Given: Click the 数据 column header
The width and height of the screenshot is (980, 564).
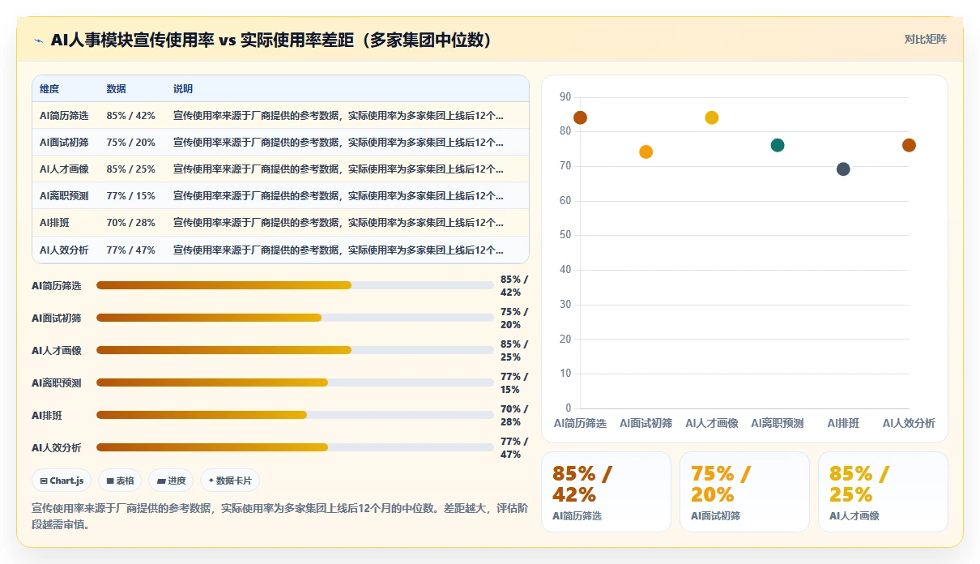Looking at the screenshot, I should click(116, 89).
